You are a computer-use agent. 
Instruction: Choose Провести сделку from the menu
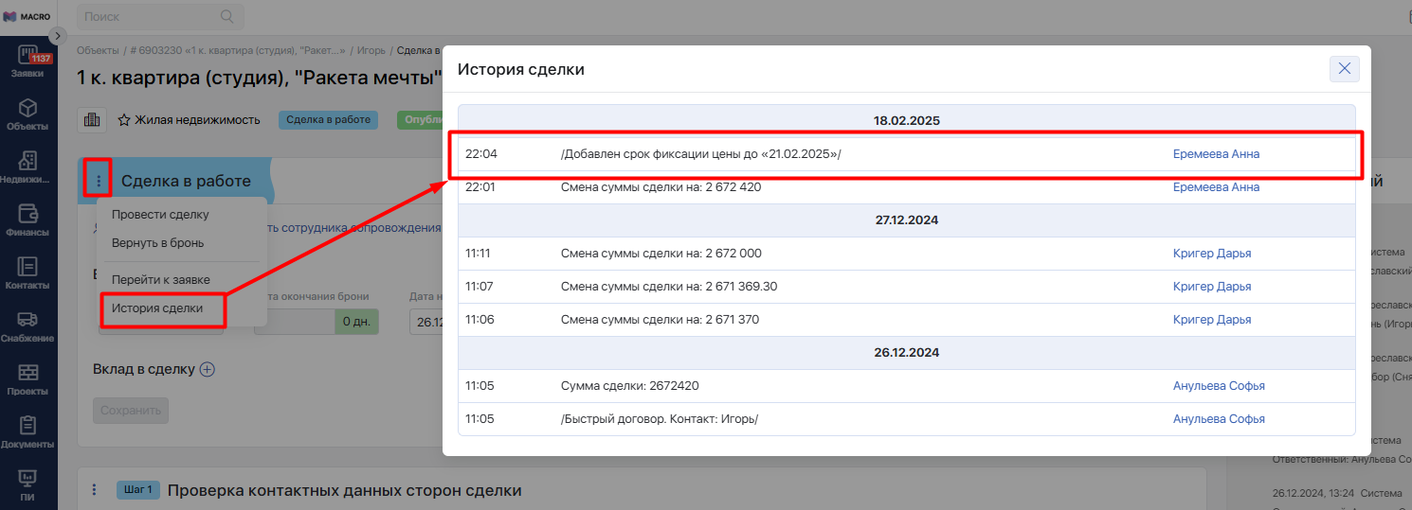(x=160, y=215)
